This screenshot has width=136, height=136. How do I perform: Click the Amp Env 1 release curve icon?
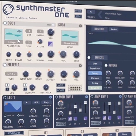click(119, 118)
